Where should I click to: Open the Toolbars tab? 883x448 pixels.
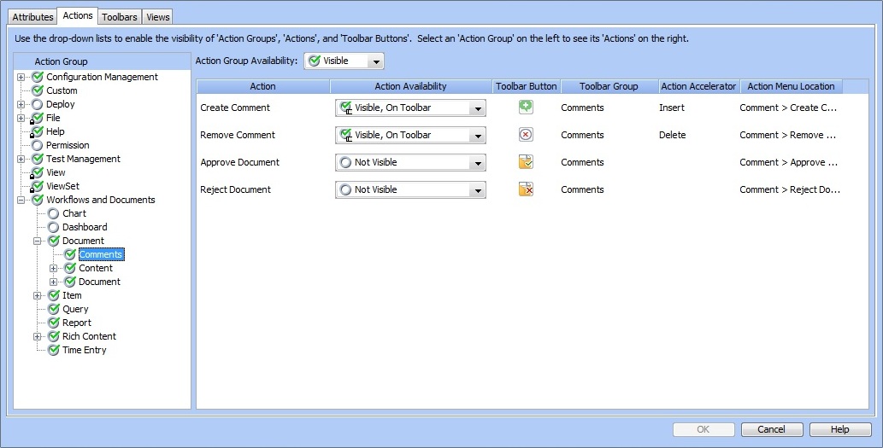tap(120, 17)
